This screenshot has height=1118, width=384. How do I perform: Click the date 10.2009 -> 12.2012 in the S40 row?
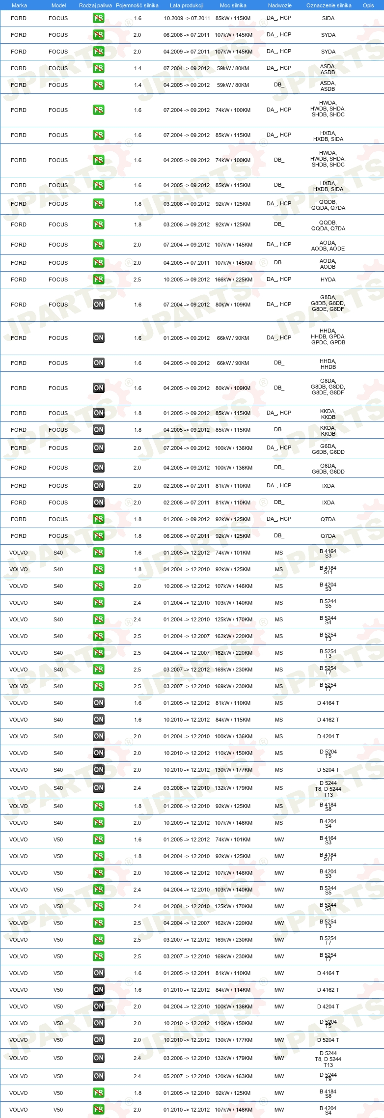tap(187, 823)
